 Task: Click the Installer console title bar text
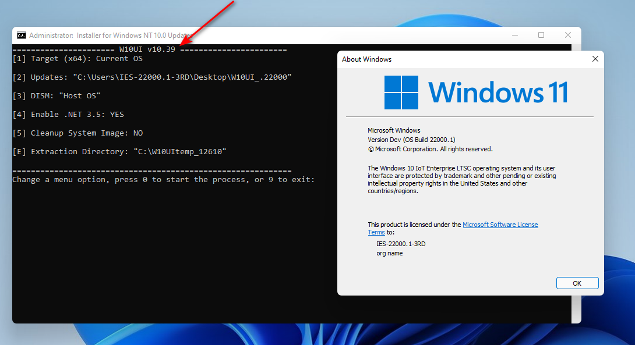[110, 35]
